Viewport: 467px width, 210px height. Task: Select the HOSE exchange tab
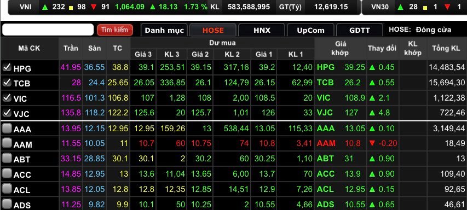(213, 30)
